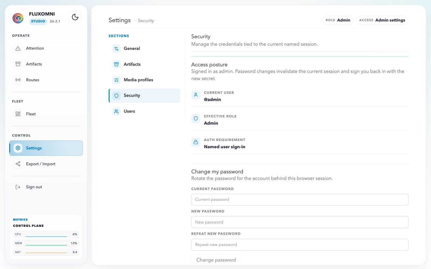Open Export / Import page
The image size is (431, 269).
pyautogui.click(x=46, y=164)
